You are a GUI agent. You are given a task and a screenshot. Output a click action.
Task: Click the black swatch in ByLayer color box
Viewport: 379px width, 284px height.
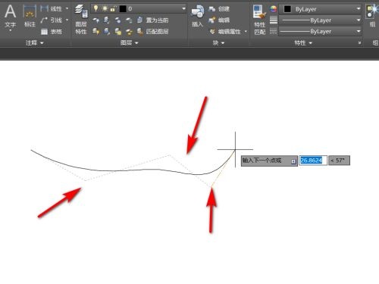pos(287,9)
